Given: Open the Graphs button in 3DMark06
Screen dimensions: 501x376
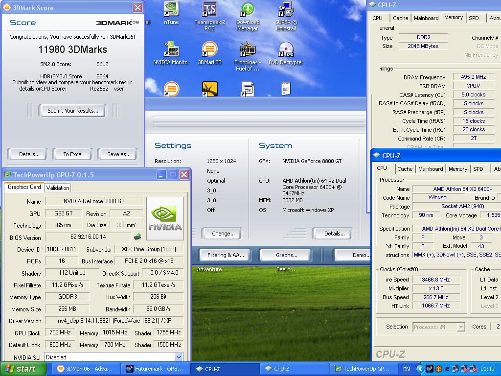Looking at the screenshot, I should (286, 255).
